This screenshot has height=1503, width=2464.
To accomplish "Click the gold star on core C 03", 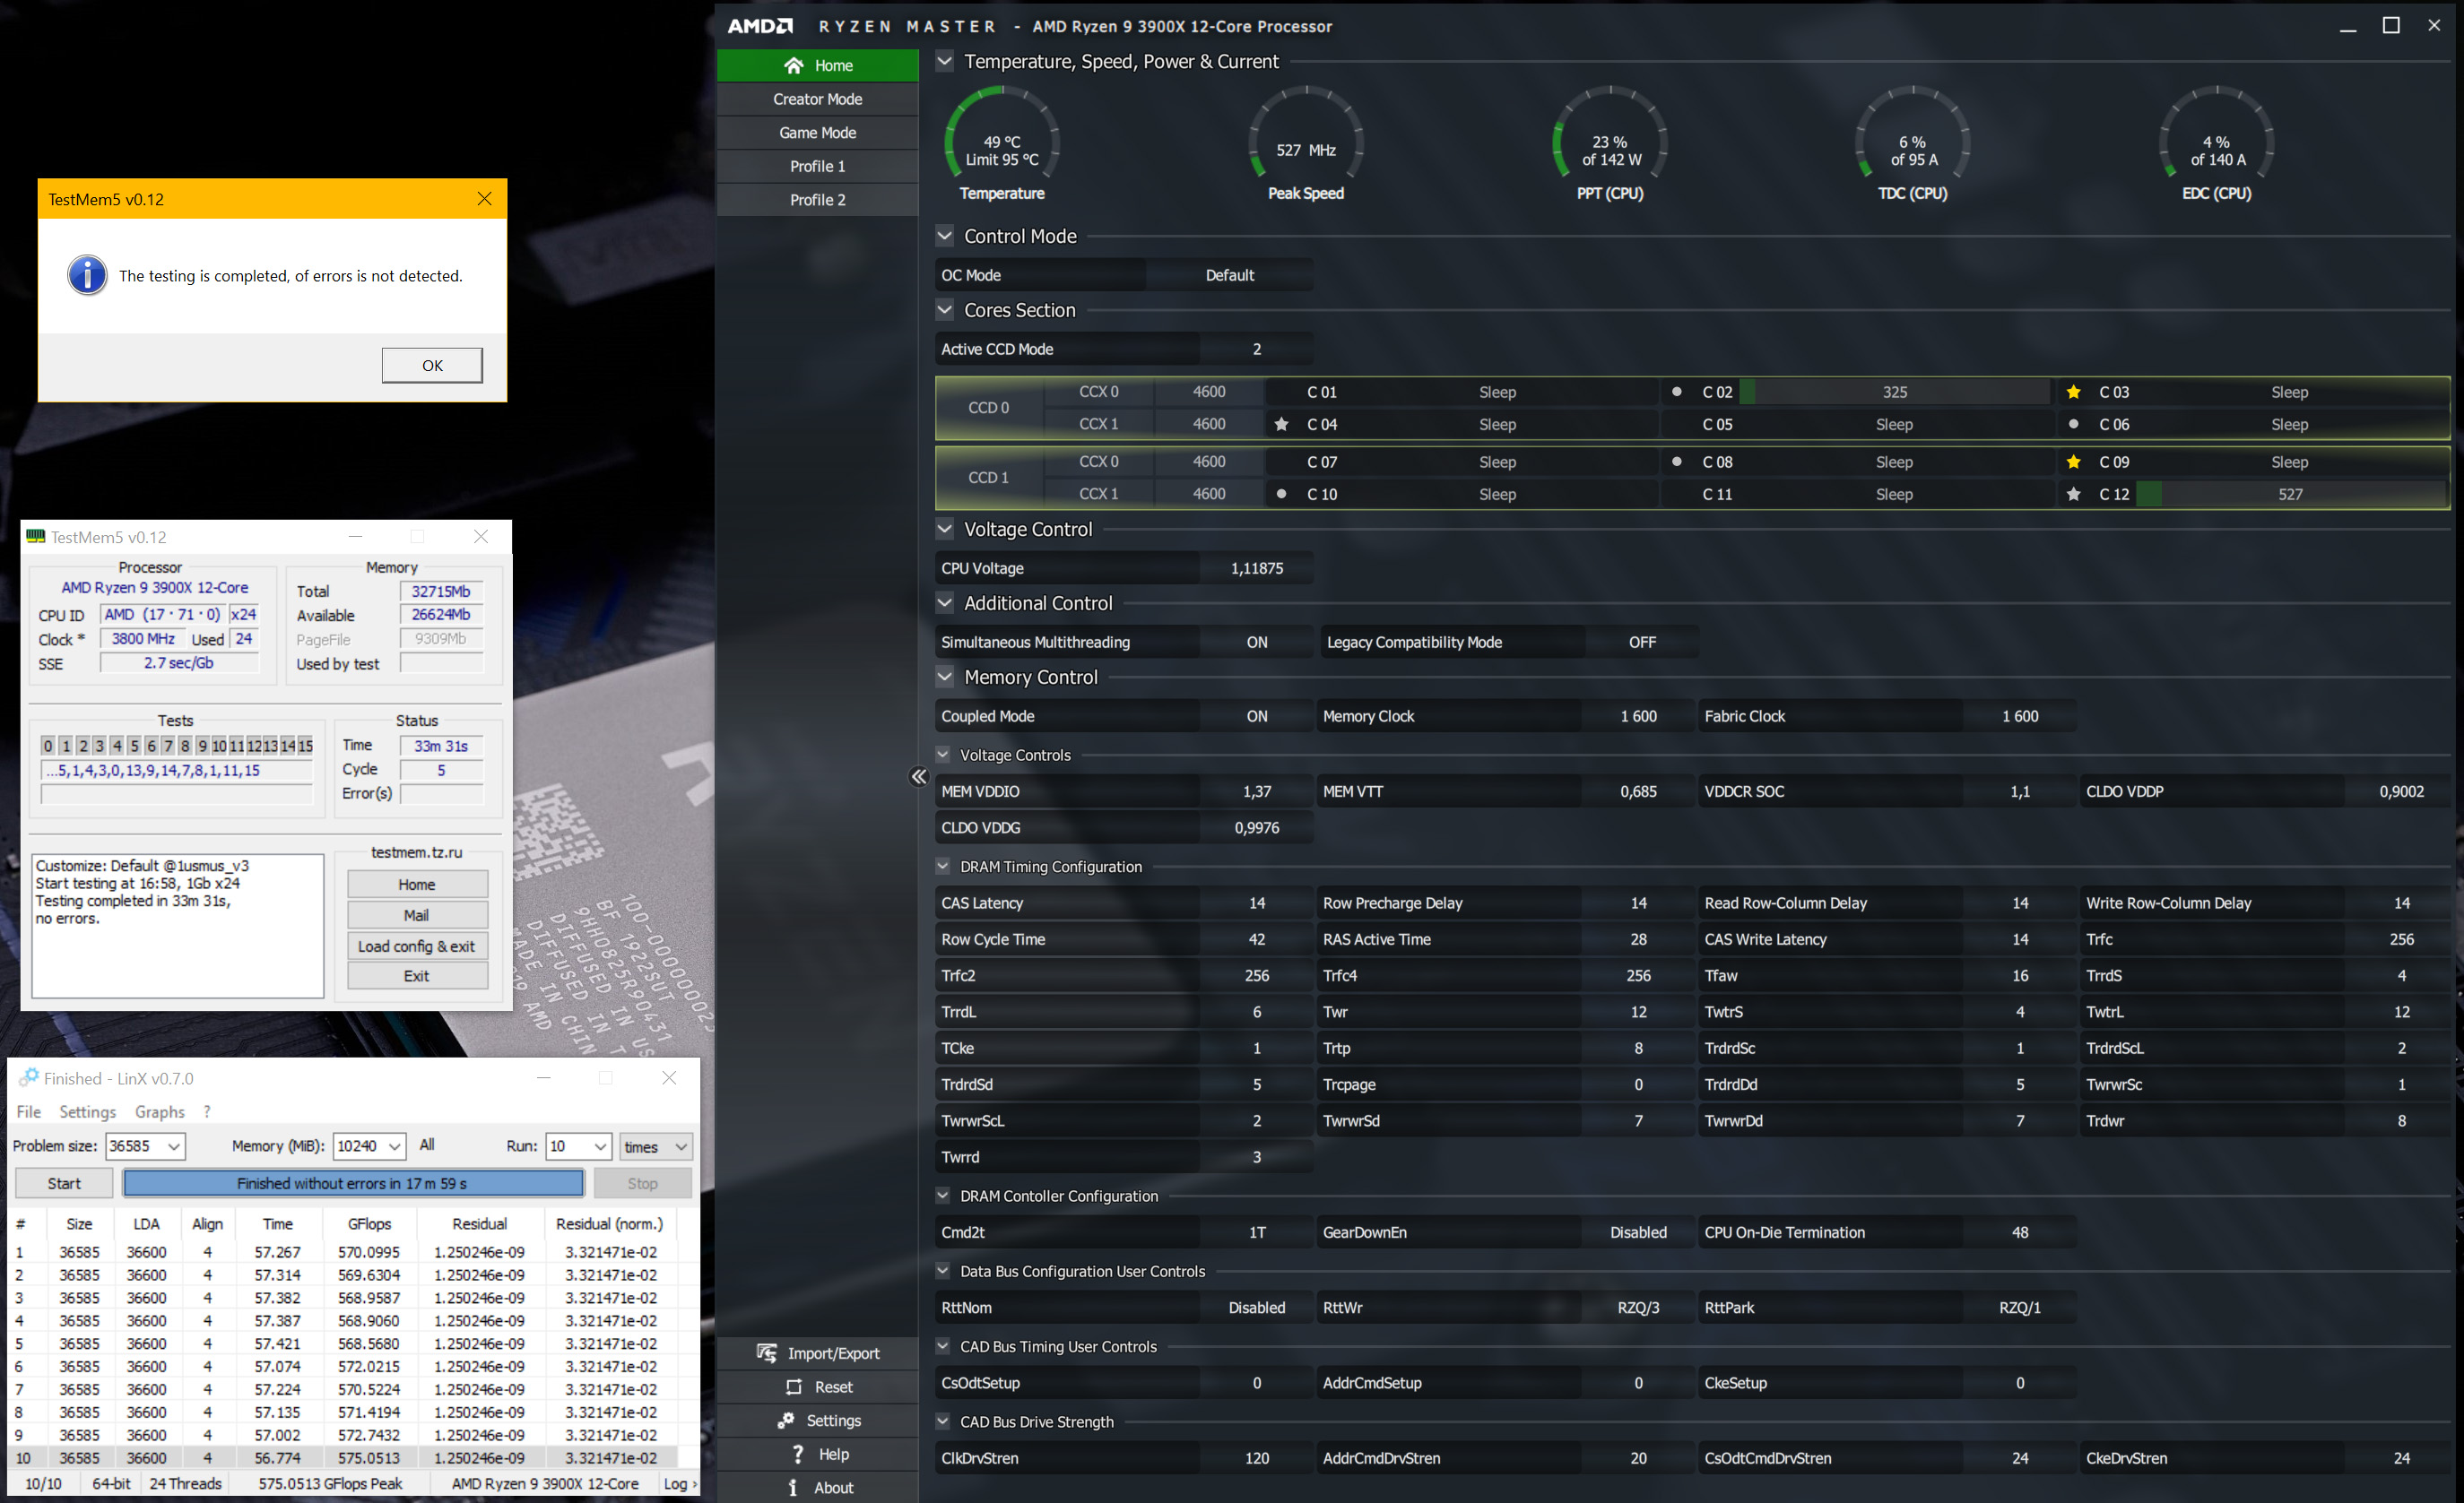I will 2073,392.
